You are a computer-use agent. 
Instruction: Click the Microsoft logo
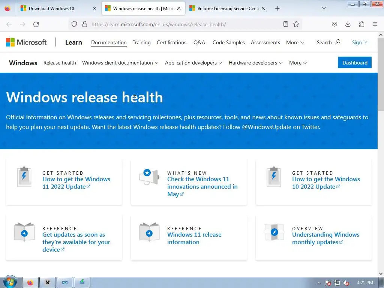(x=26, y=42)
